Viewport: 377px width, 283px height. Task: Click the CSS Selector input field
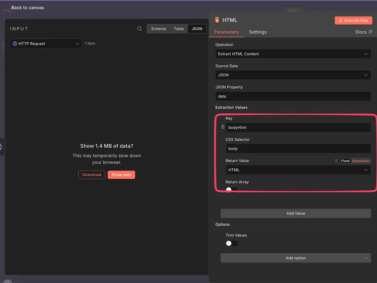pos(298,149)
